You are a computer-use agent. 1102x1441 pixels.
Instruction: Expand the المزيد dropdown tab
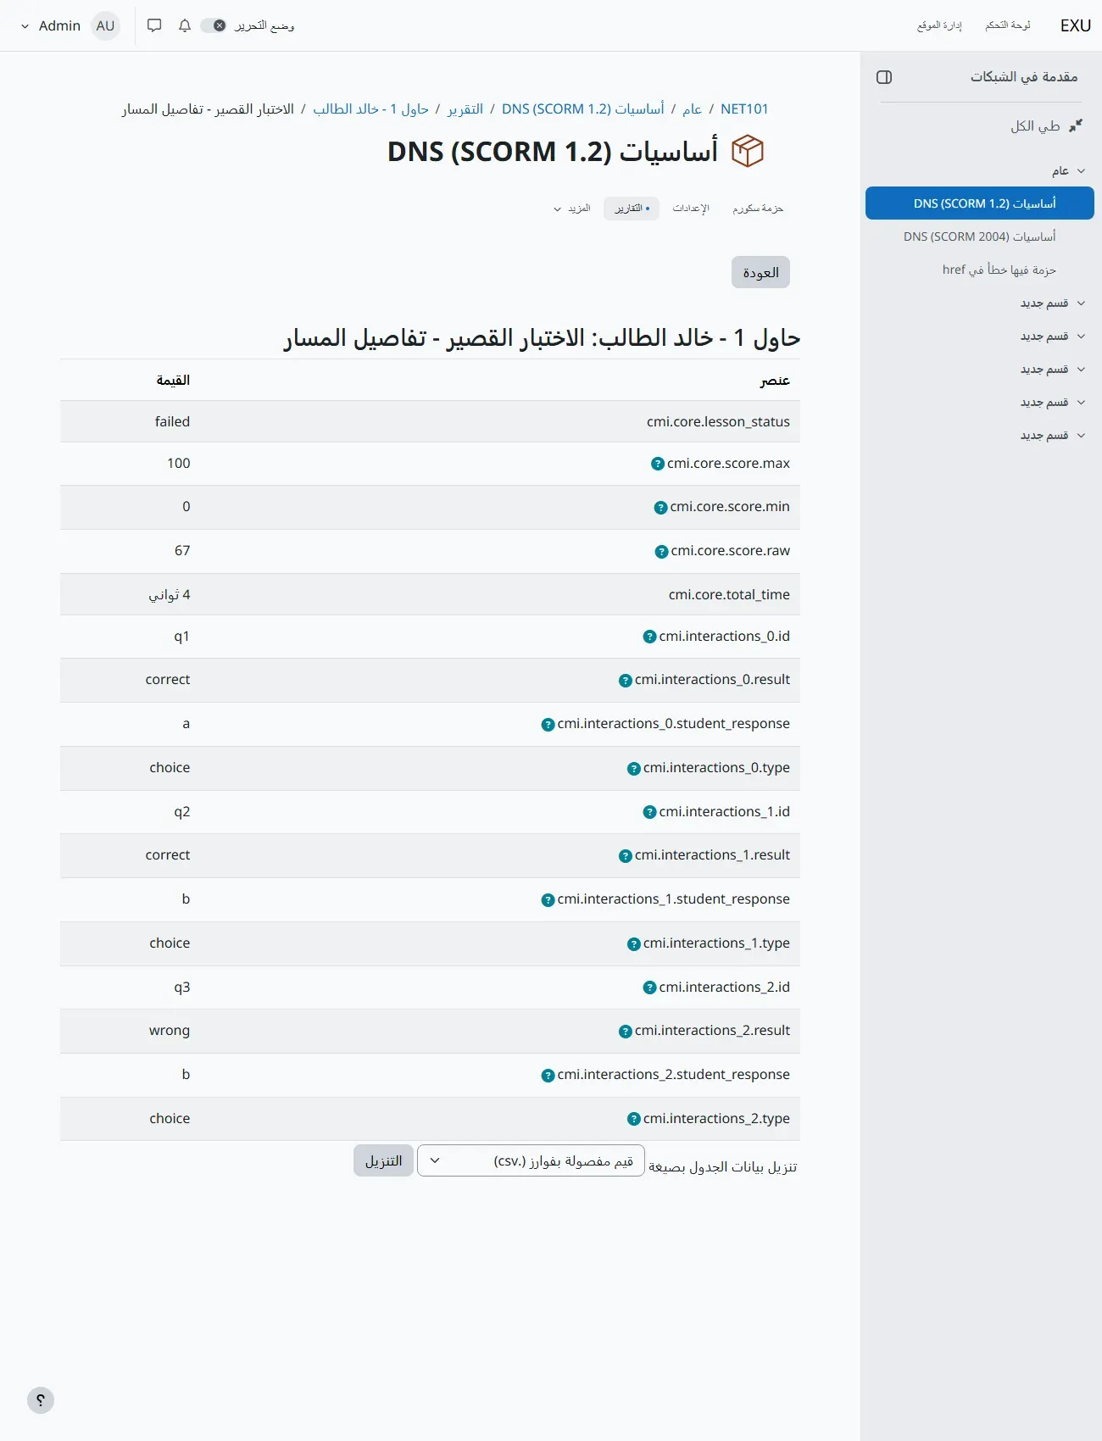click(571, 209)
